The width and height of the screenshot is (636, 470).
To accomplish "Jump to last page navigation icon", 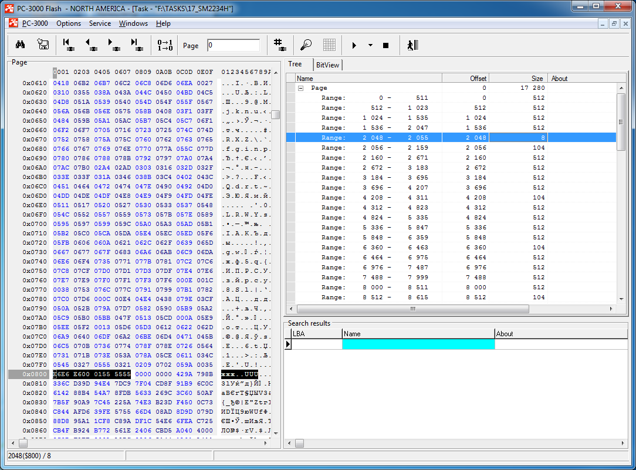I will click(x=136, y=45).
